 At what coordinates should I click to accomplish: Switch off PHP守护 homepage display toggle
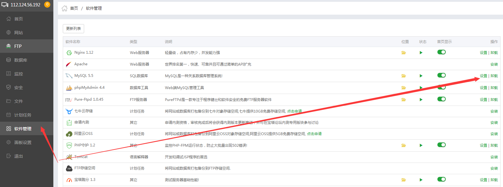tap(441, 145)
